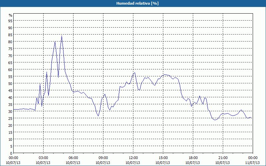The image size is (266, 166).
Task: Click the '00:00' label above '11/07/13'
Action: coord(253,158)
